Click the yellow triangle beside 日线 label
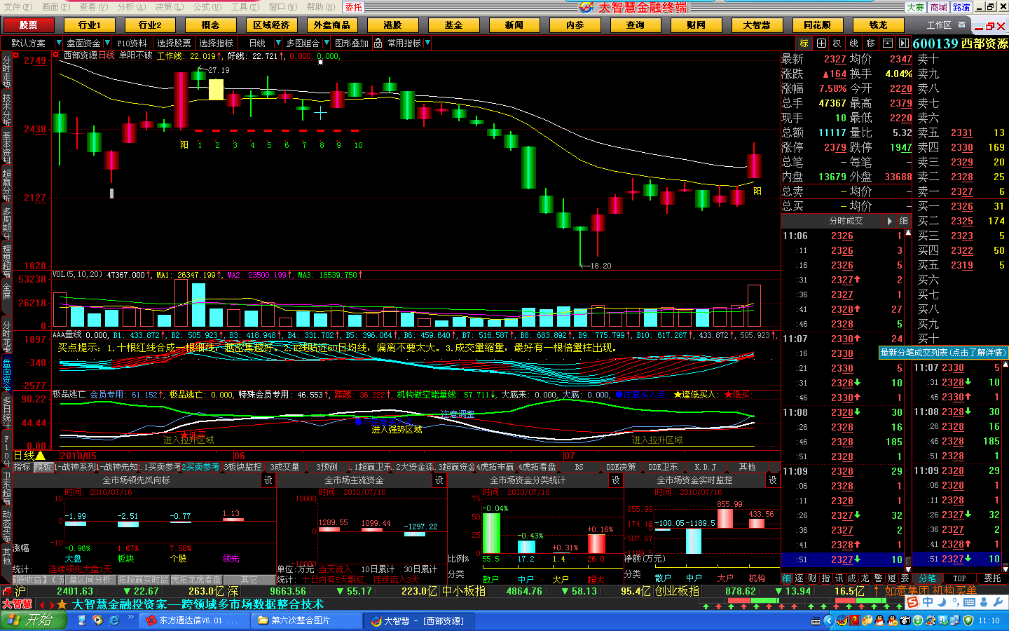 [x=40, y=456]
